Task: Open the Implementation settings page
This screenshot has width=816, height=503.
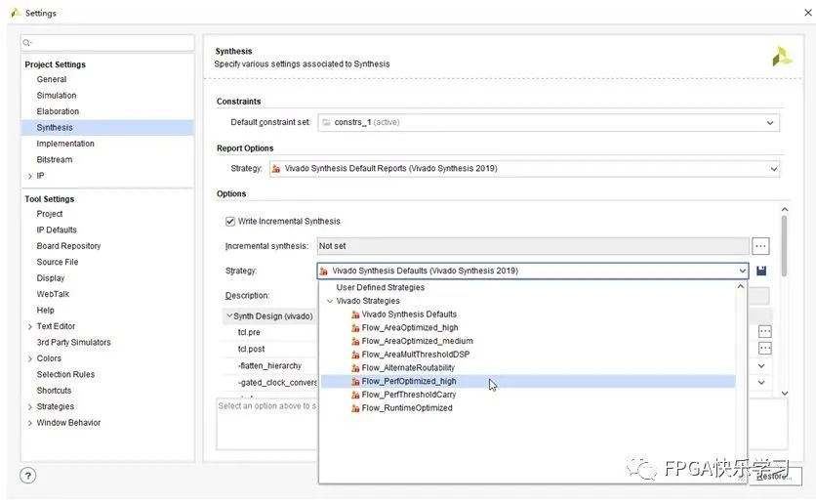Action: click(x=65, y=144)
